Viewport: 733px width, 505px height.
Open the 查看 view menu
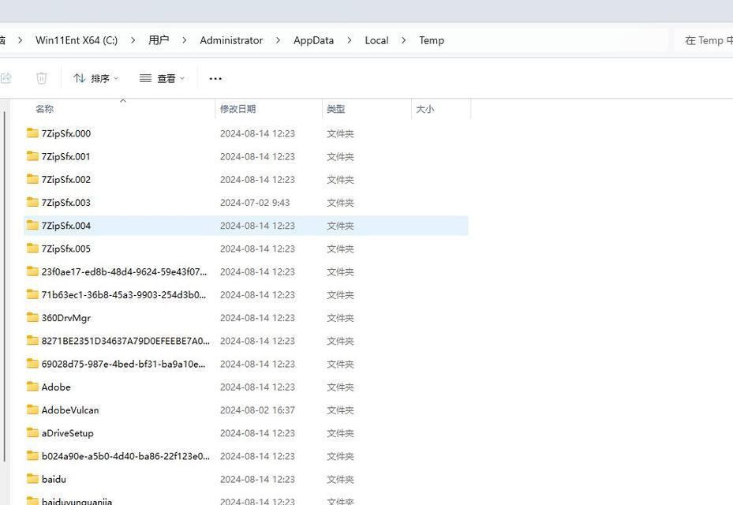[x=163, y=79]
